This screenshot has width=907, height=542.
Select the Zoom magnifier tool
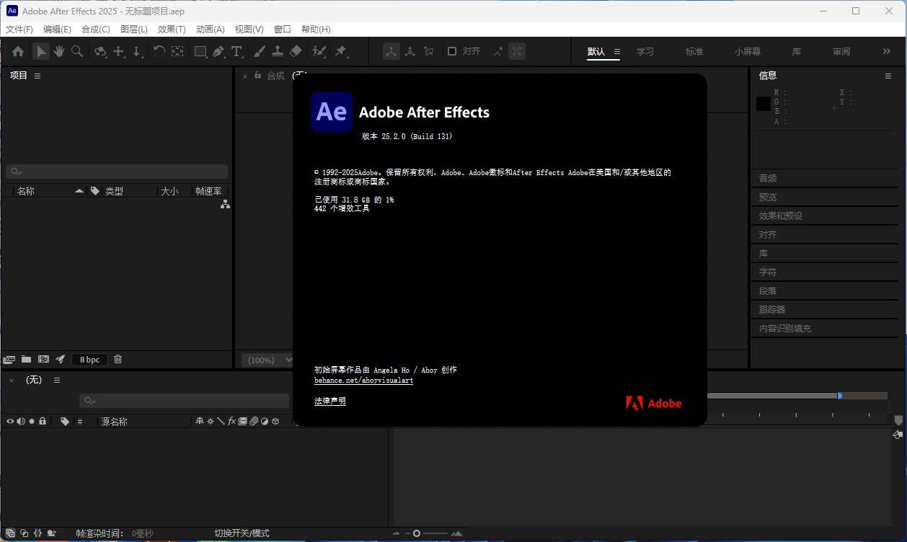76,51
